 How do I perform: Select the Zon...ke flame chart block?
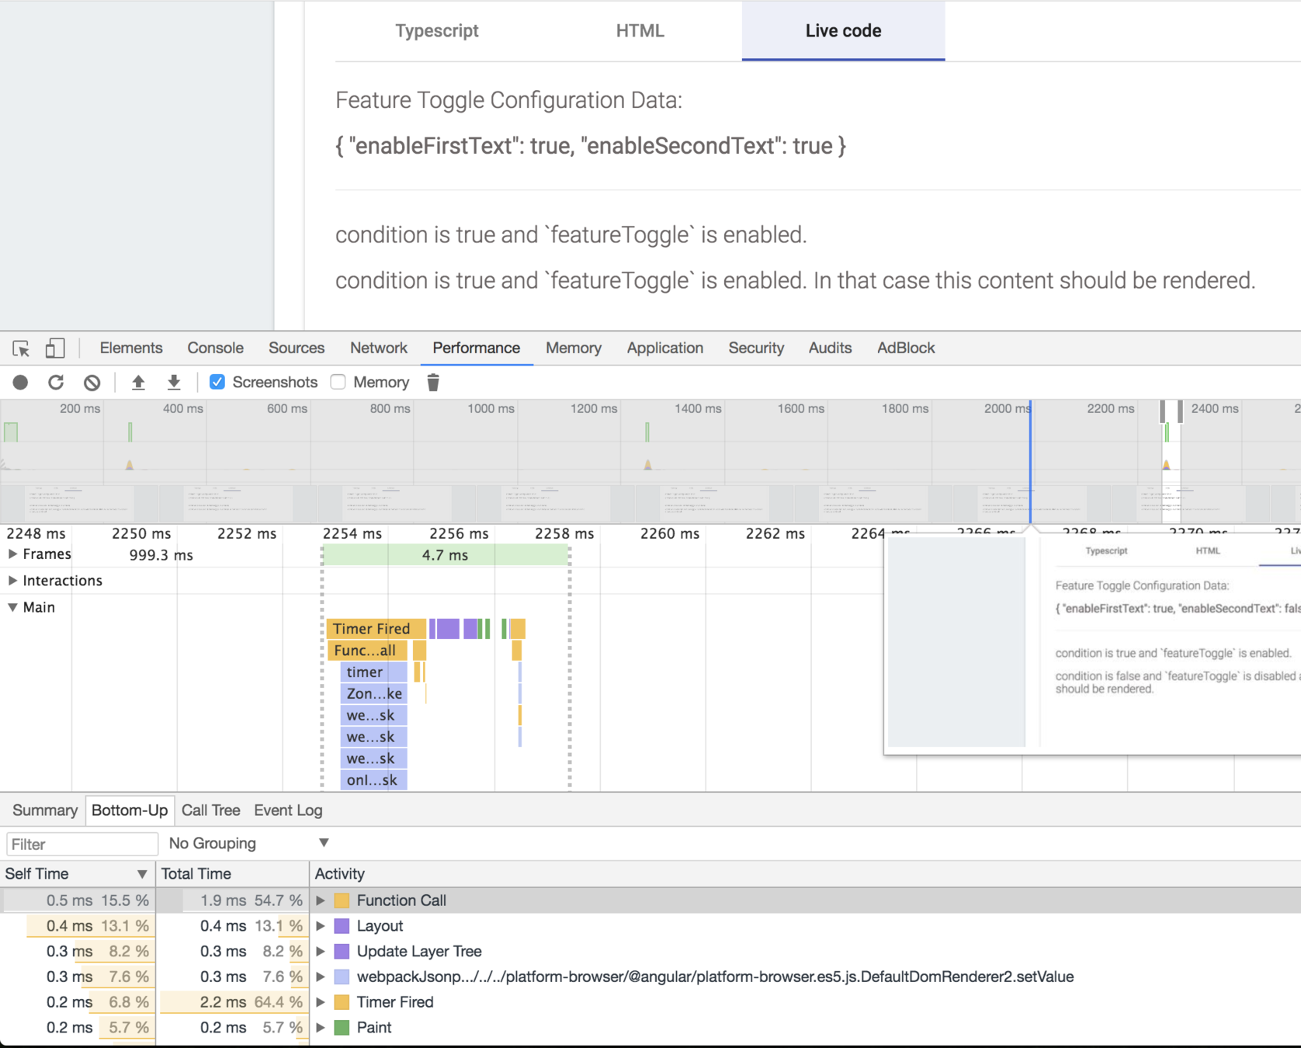[373, 694]
